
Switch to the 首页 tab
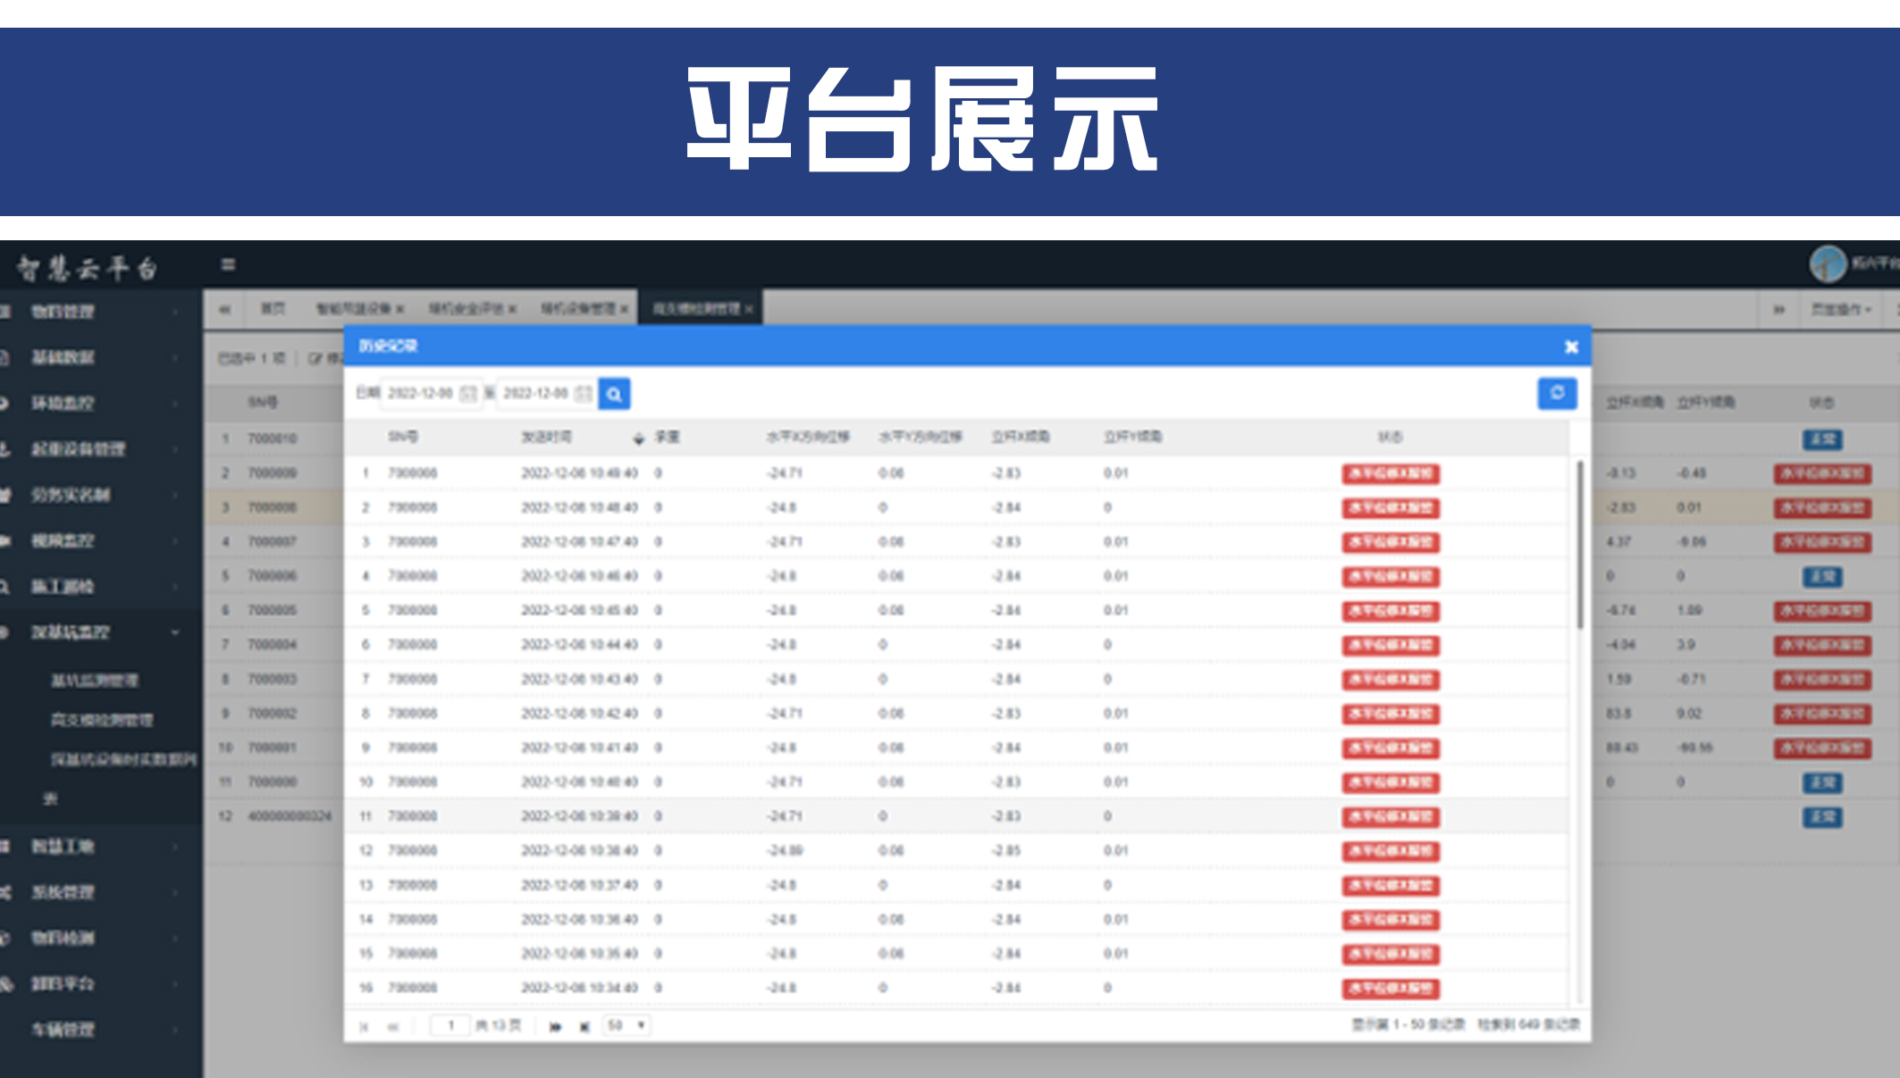coord(273,309)
